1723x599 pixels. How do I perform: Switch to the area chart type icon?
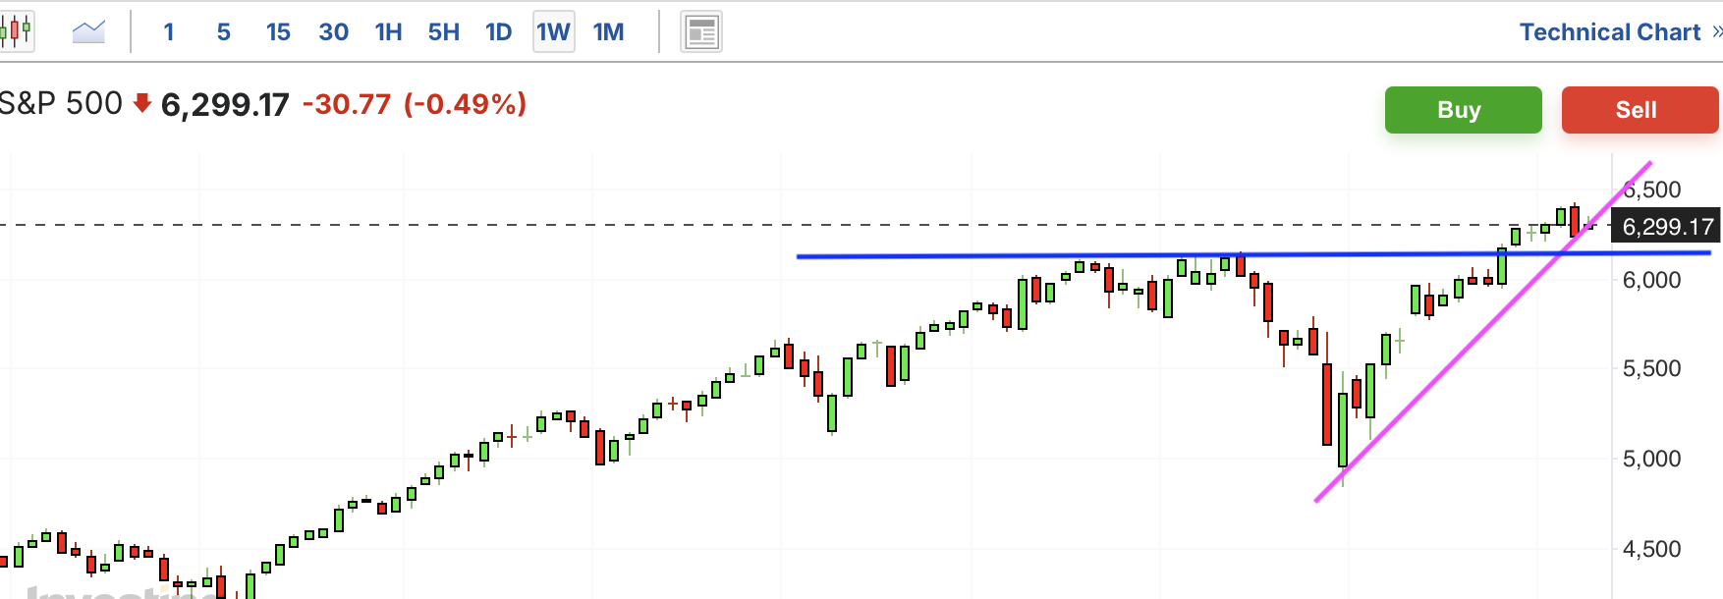pyautogui.click(x=88, y=32)
